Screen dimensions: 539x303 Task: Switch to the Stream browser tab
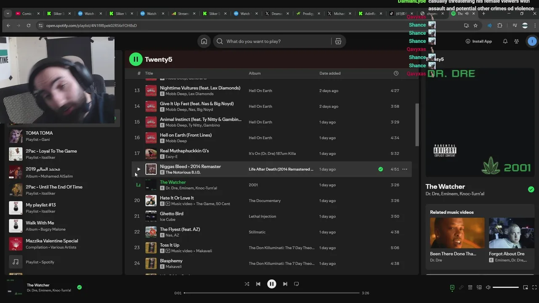[x=183, y=13]
